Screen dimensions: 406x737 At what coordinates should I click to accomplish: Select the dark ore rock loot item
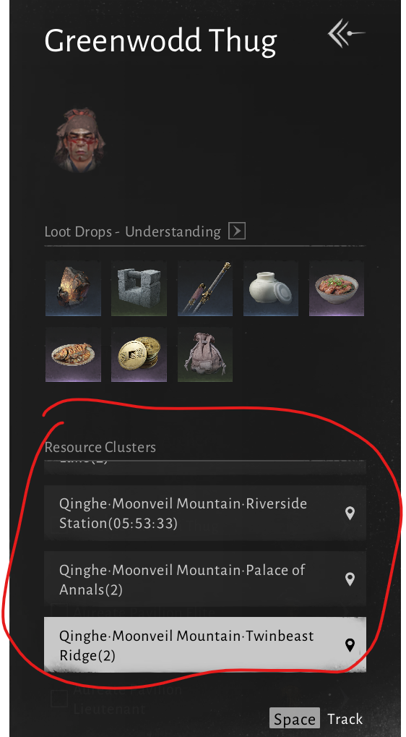[x=73, y=288]
